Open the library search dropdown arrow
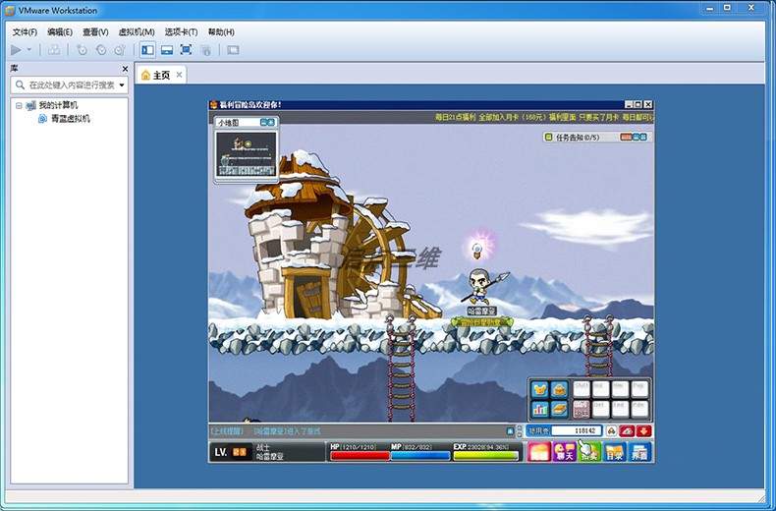 click(x=122, y=85)
